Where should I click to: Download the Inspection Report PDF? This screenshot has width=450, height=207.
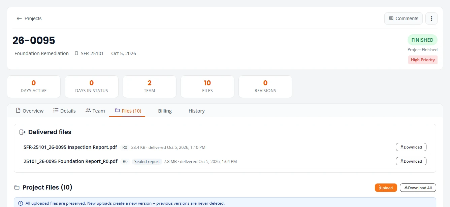411,147
